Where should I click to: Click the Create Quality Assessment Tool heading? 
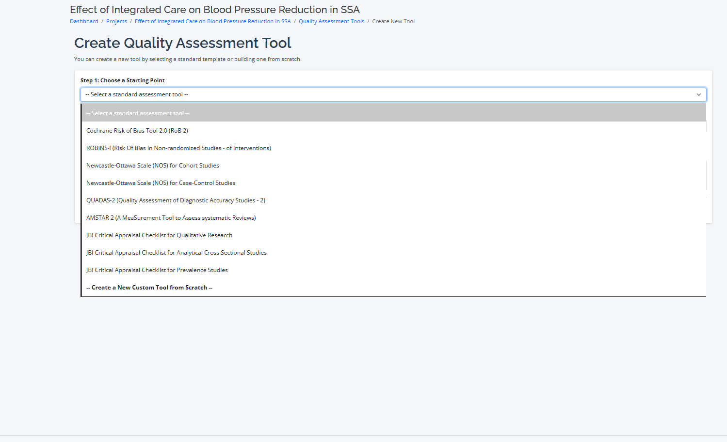click(182, 43)
